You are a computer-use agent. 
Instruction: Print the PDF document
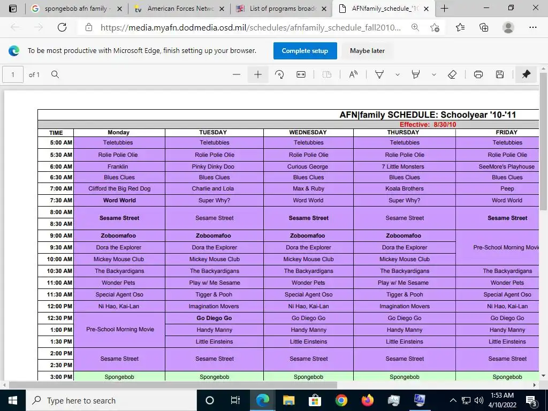(x=478, y=74)
